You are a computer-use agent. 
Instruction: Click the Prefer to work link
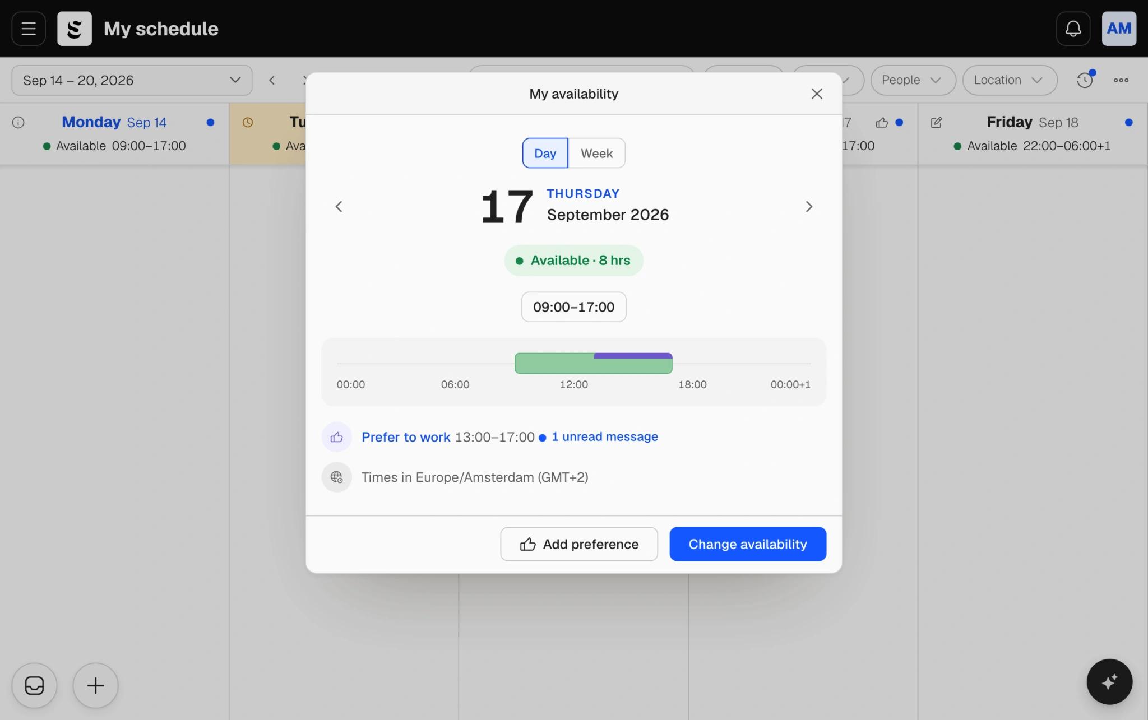[406, 437]
